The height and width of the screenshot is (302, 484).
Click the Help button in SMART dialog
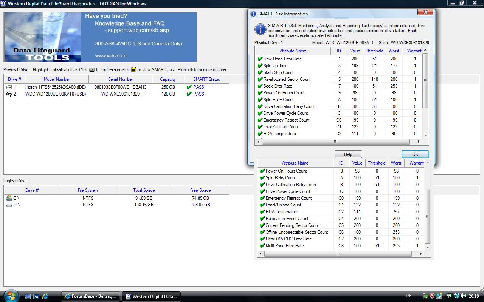[x=348, y=154]
